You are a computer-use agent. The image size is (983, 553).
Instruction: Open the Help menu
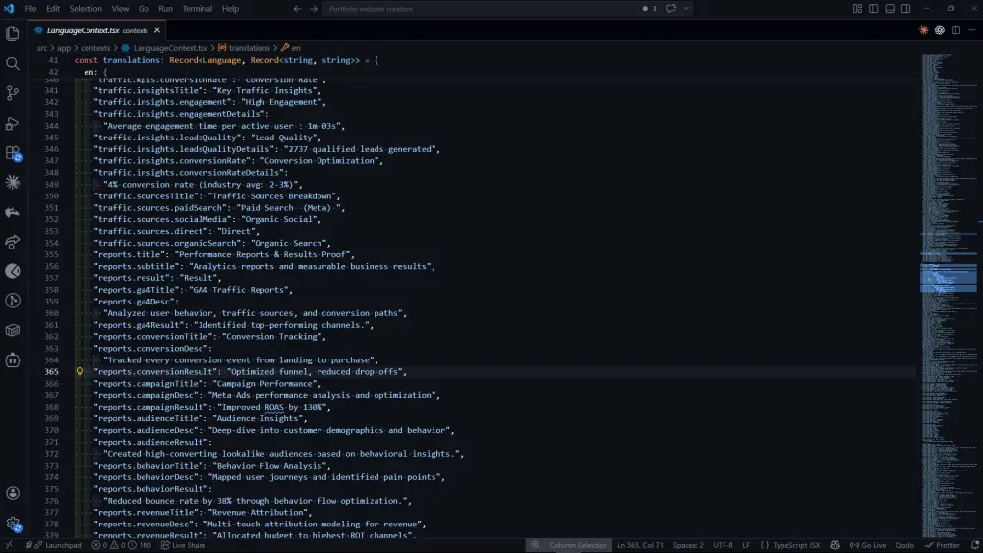pos(230,9)
